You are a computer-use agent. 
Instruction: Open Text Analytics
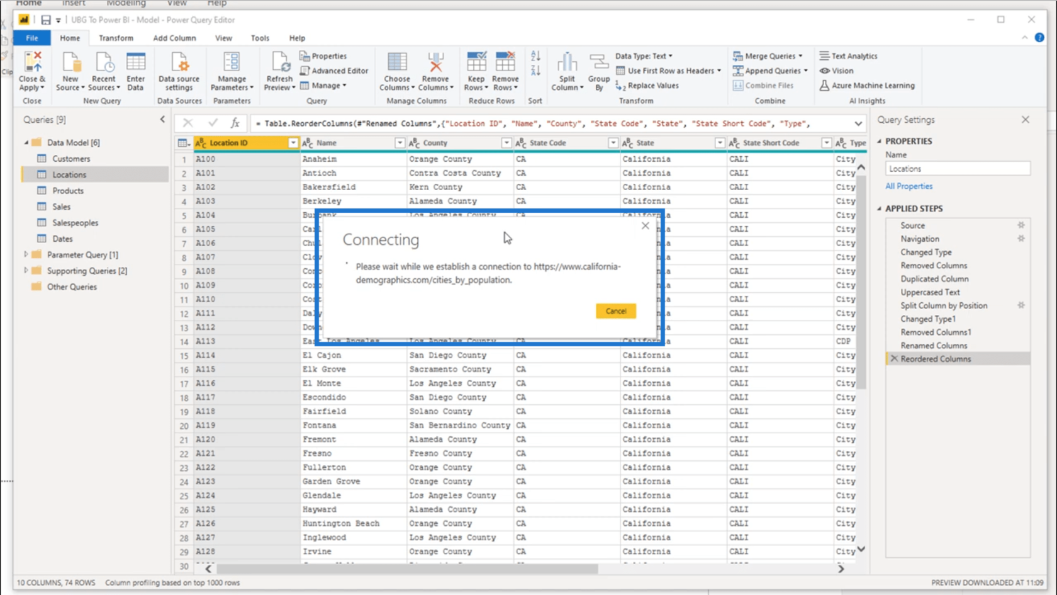coord(848,56)
